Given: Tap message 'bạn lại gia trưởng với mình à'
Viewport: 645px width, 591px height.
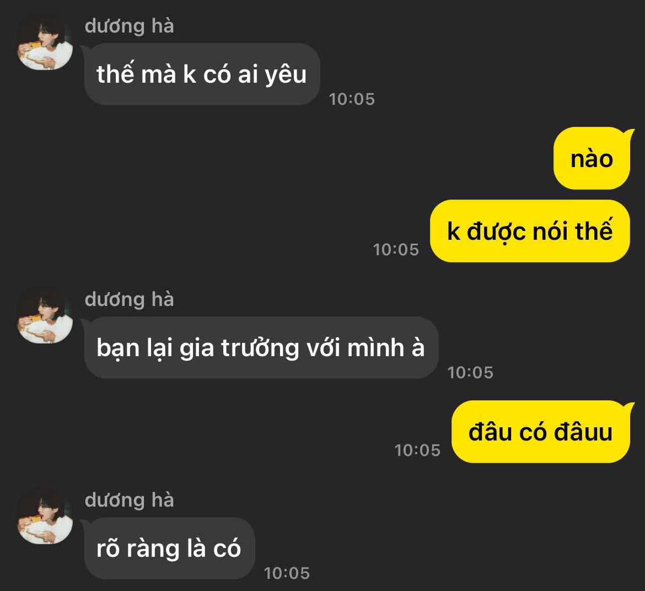Looking at the screenshot, I should point(261,348).
